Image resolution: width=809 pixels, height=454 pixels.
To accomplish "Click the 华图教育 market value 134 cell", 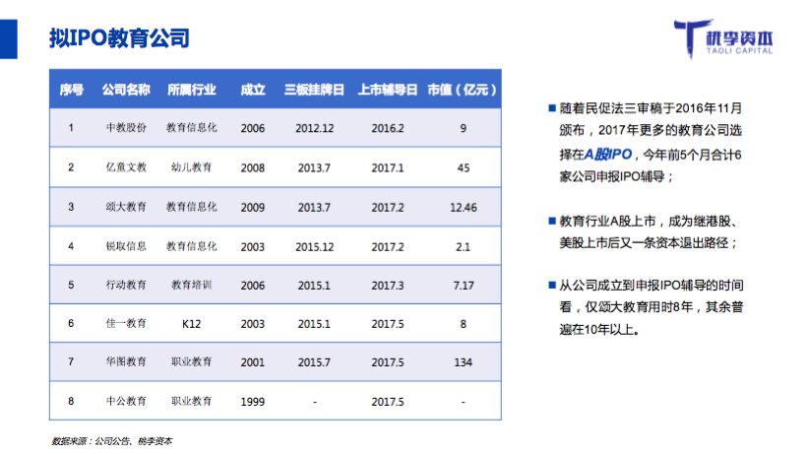I will (x=463, y=362).
